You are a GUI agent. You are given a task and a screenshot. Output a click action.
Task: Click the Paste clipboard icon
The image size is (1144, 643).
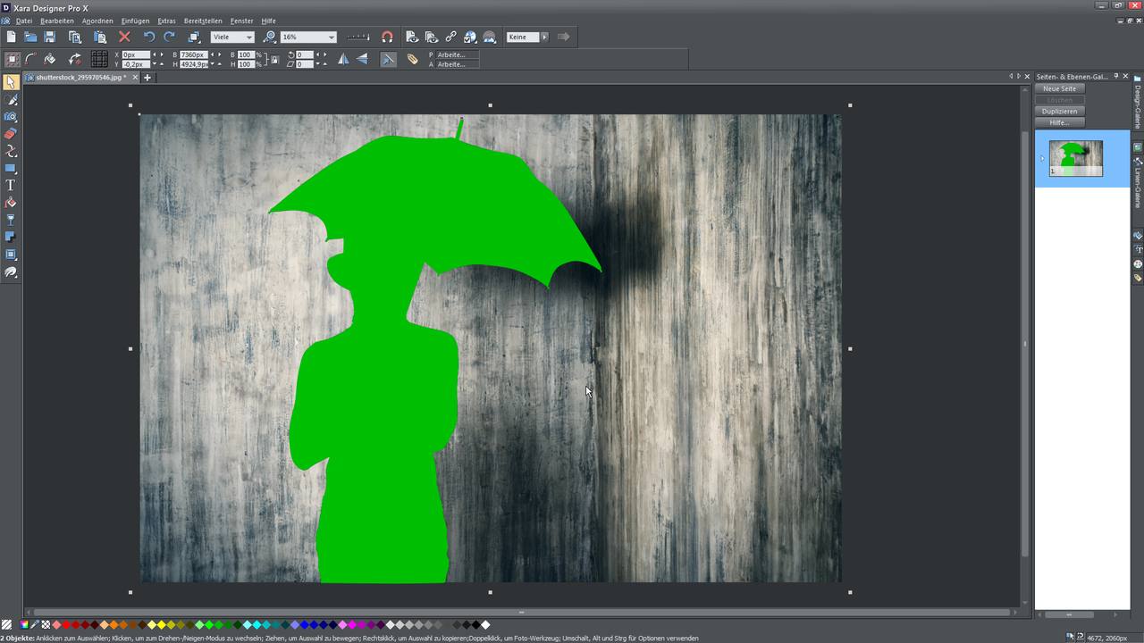point(100,37)
